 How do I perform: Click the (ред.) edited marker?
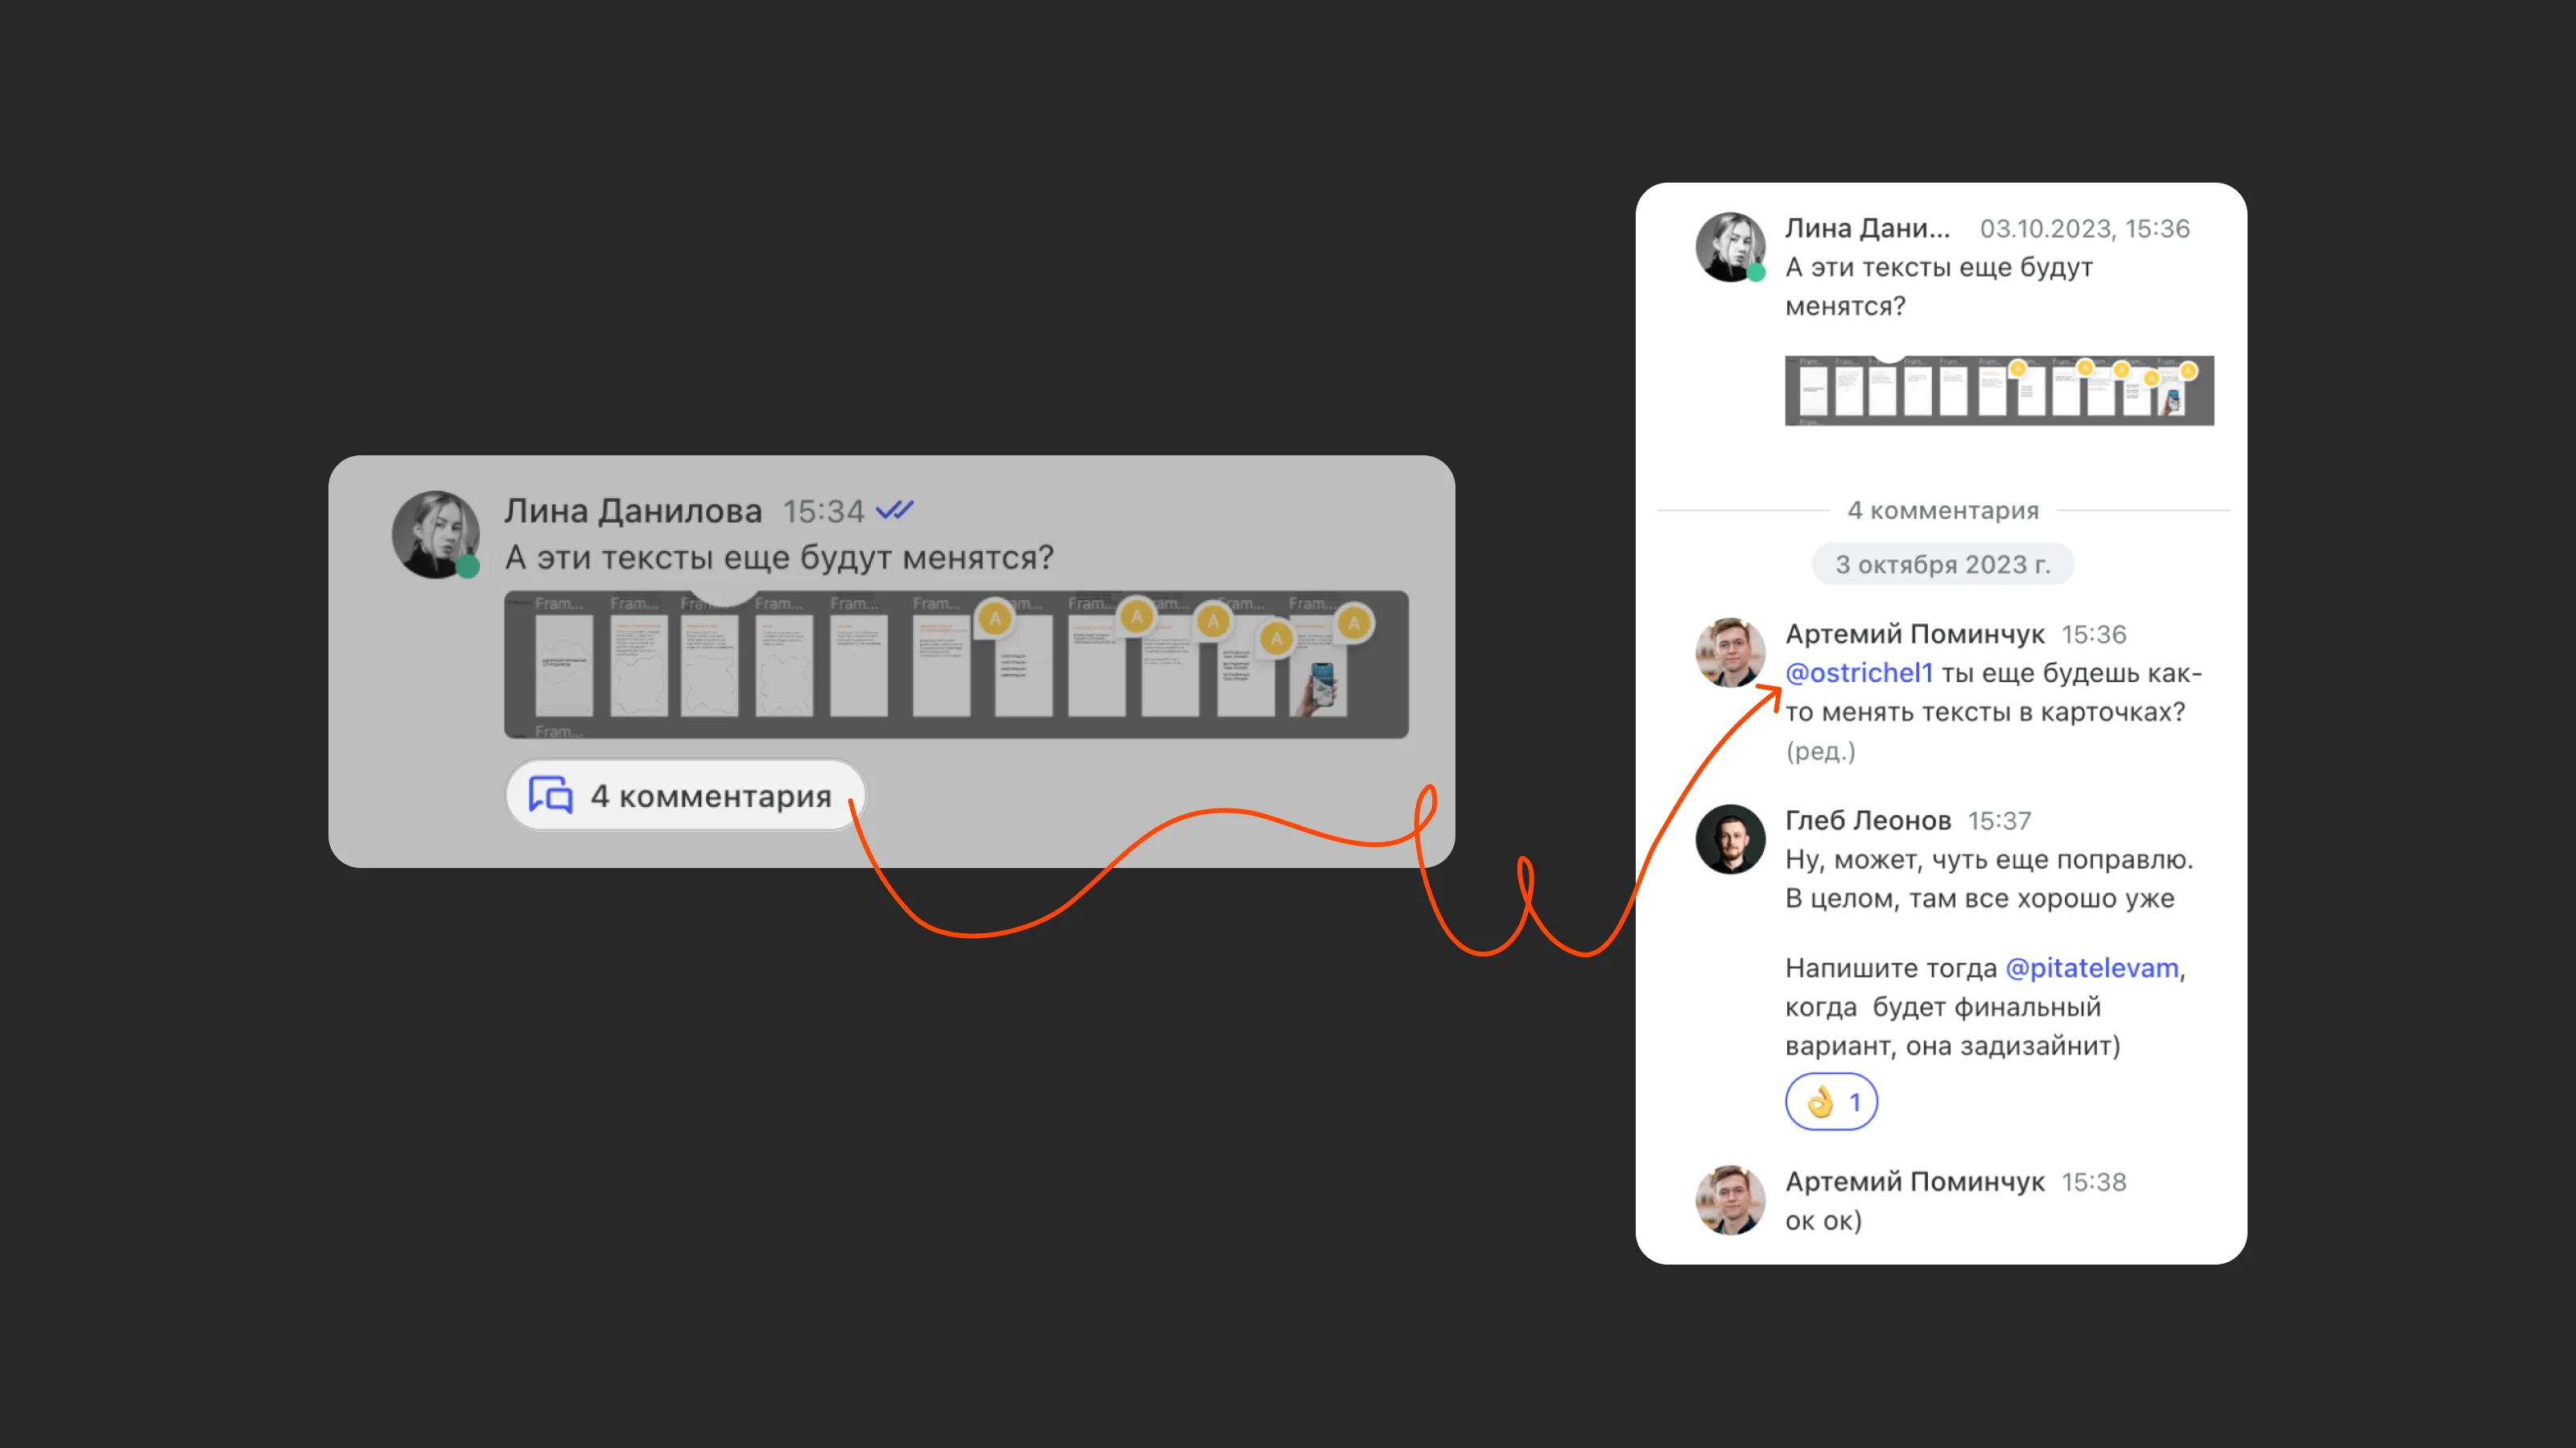pos(1821,751)
